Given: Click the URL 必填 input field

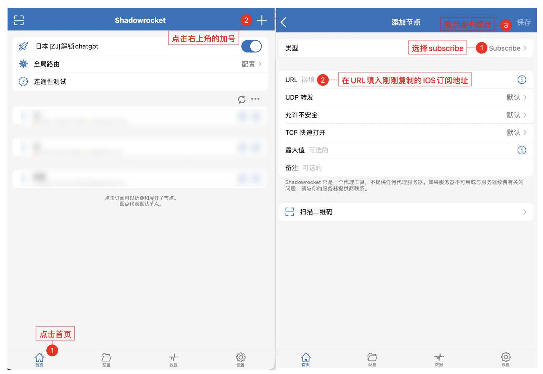Looking at the screenshot, I should [x=406, y=80].
